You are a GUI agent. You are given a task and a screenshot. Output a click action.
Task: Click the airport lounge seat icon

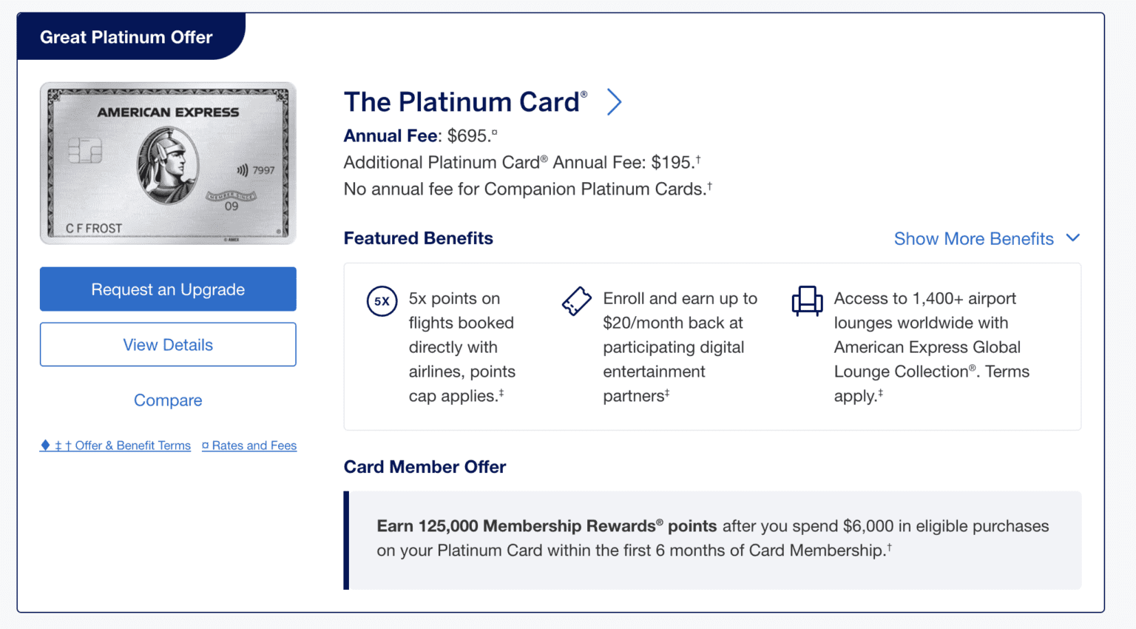pyautogui.click(x=808, y=301)
